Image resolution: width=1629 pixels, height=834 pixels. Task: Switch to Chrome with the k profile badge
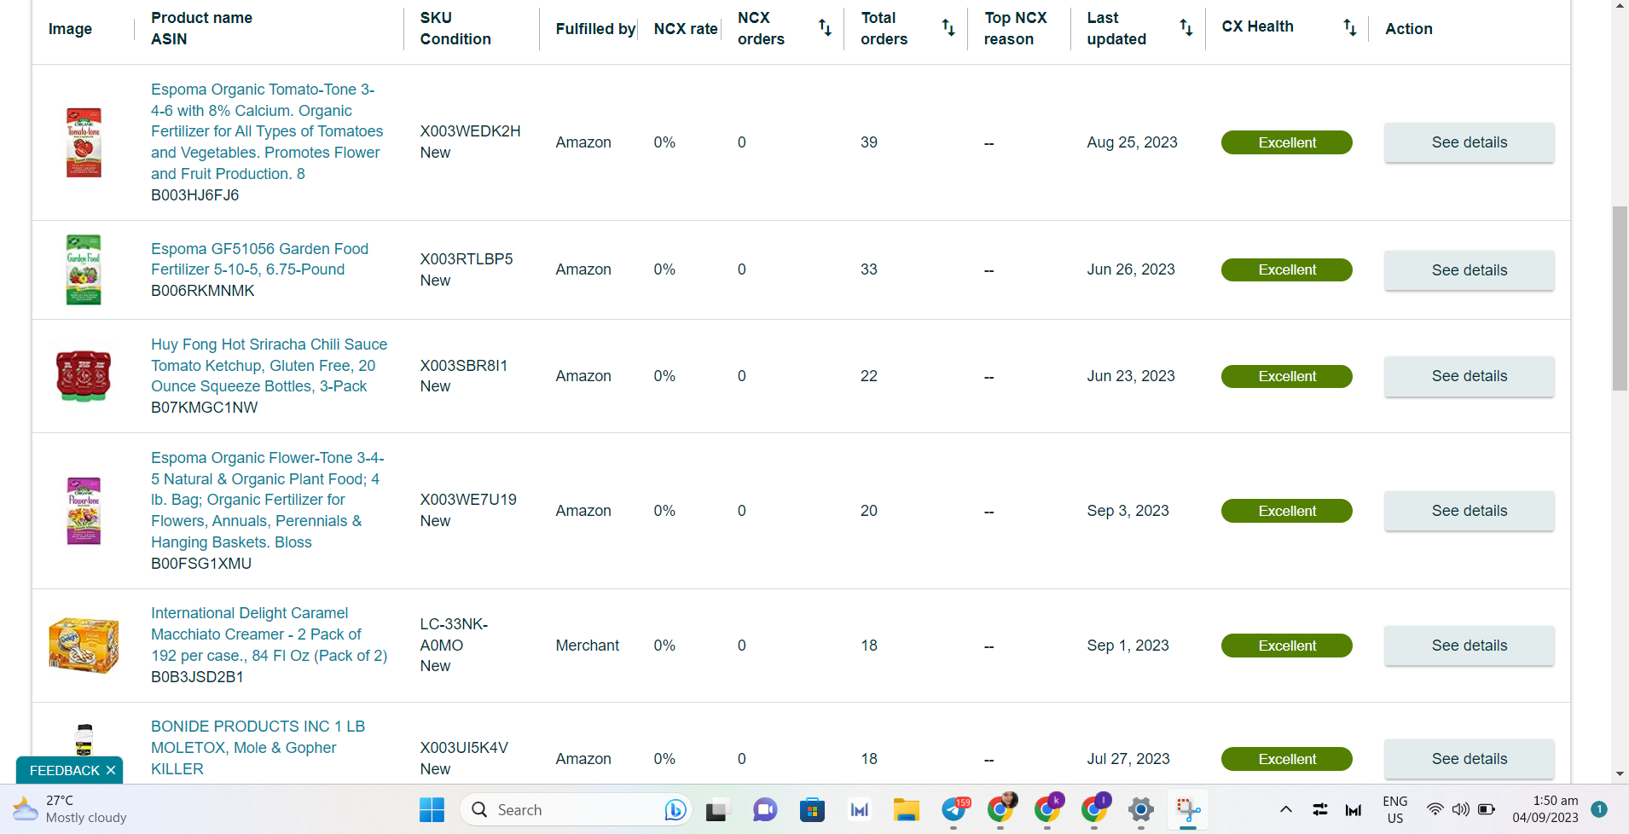(x=1047, y=809)
